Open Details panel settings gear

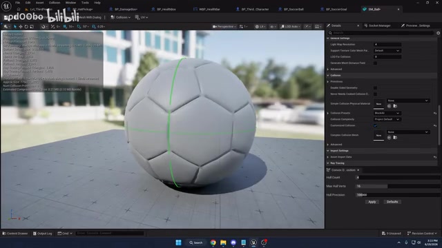(438, 33)
